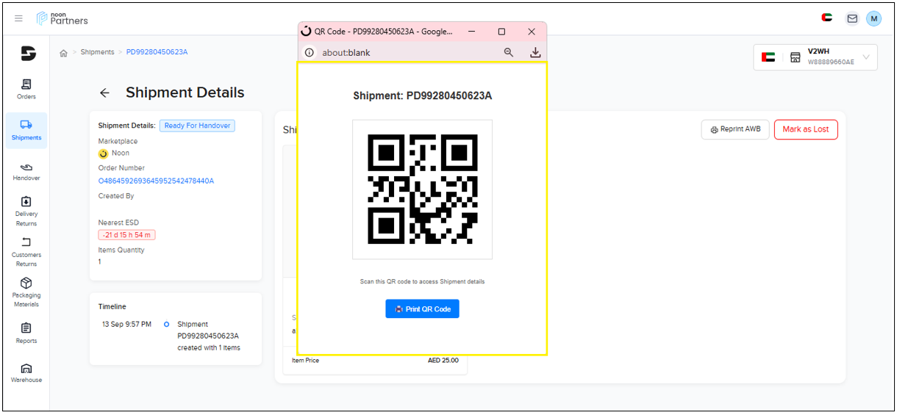
Task: Click the Shipment: PD99280450623A heading in popup
Action: click(422, 96)
